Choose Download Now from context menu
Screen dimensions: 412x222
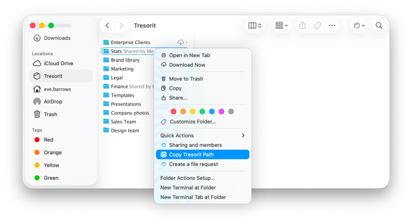click(x=203, y=65)
